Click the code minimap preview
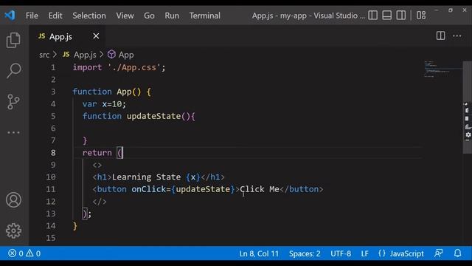Screen dimensions: 472x266 pos(442,69)
